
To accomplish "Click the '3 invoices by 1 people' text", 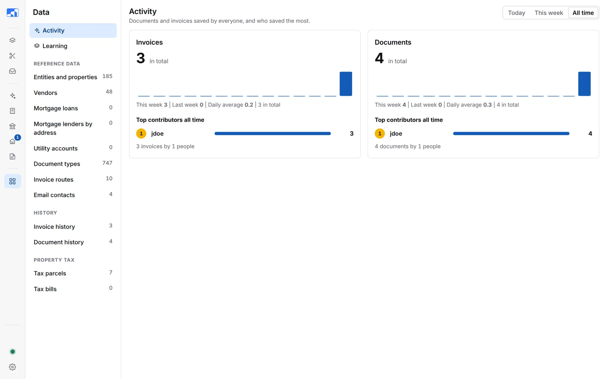I will tap(165, 146).
